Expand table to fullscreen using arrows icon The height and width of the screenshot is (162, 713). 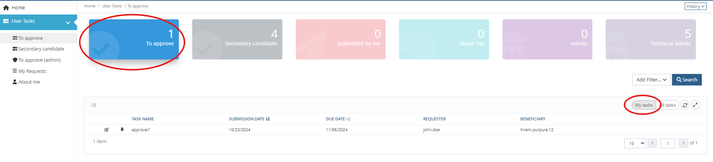point(695,105)
